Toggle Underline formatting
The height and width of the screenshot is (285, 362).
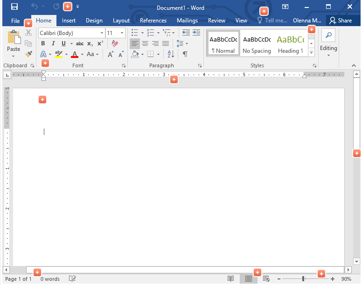click(63, 43)
